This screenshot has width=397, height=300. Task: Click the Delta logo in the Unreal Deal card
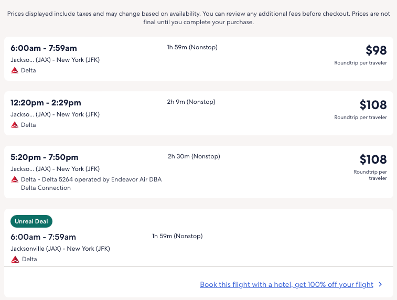[x=15, y=259]
